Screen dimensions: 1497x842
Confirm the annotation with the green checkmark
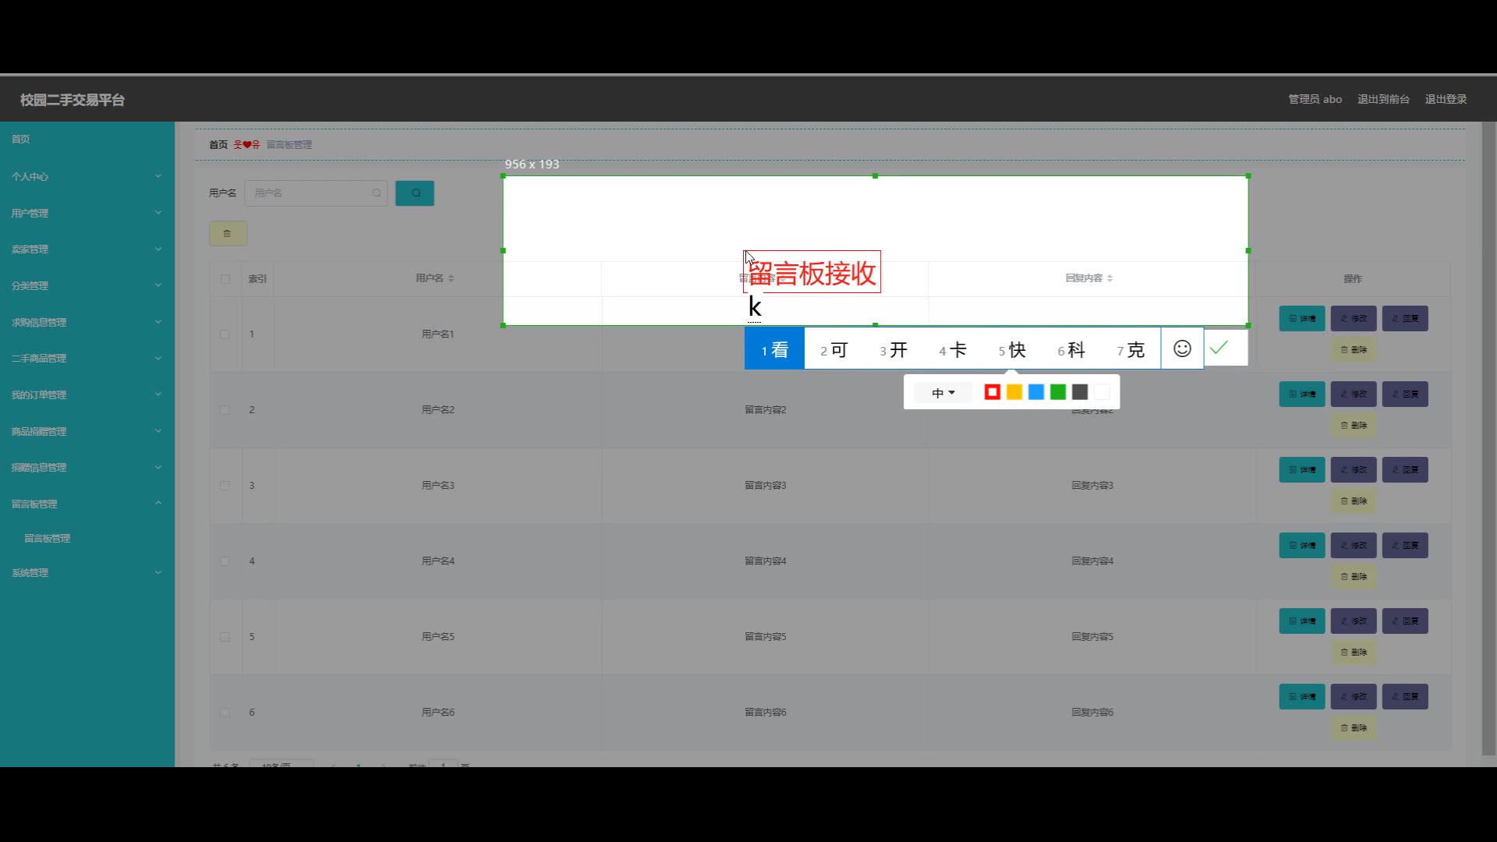coord(1219,348)
